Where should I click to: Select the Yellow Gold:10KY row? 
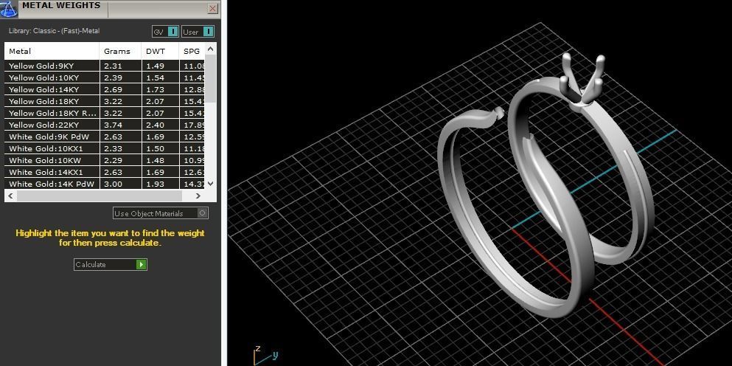105,77
